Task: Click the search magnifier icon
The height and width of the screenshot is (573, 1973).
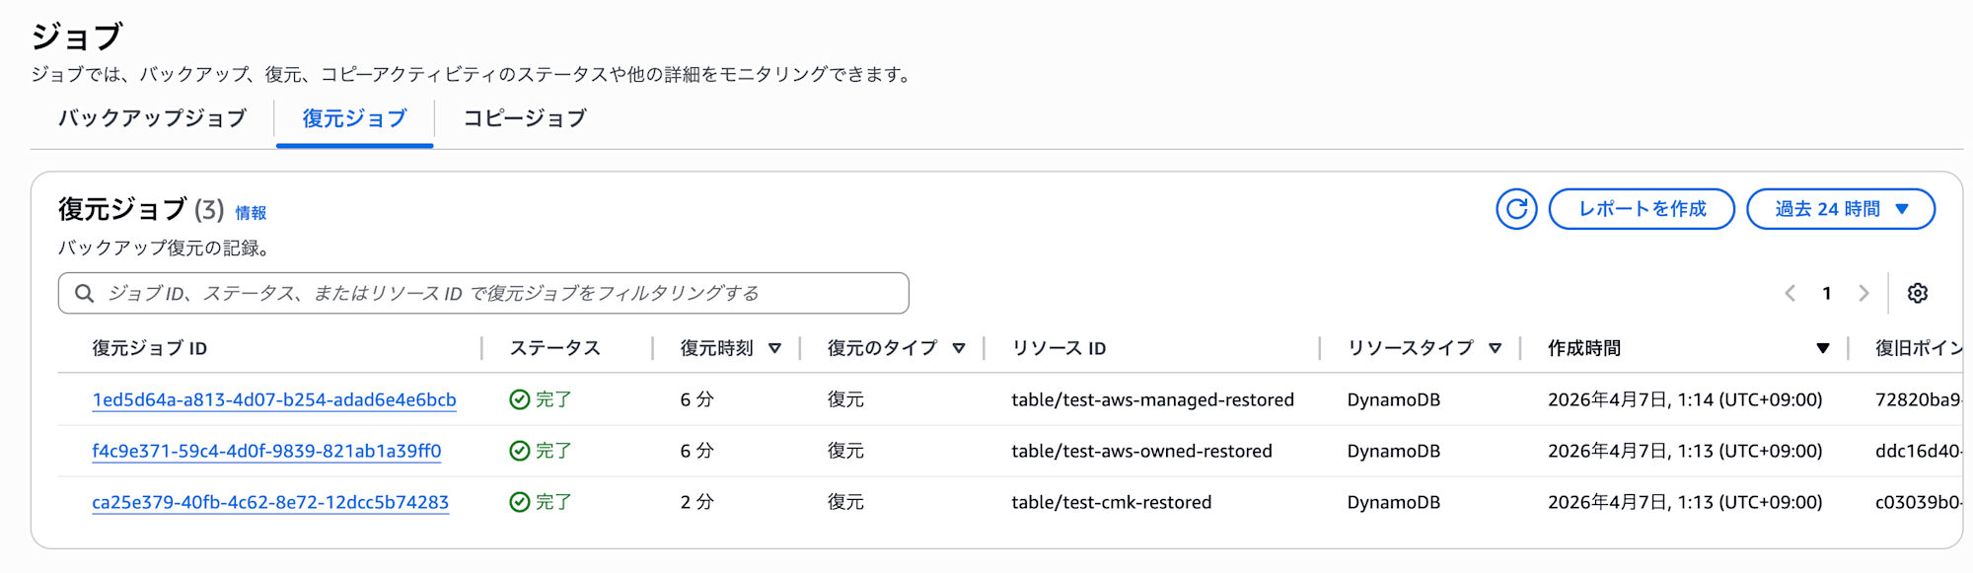Action: [85, 293]
